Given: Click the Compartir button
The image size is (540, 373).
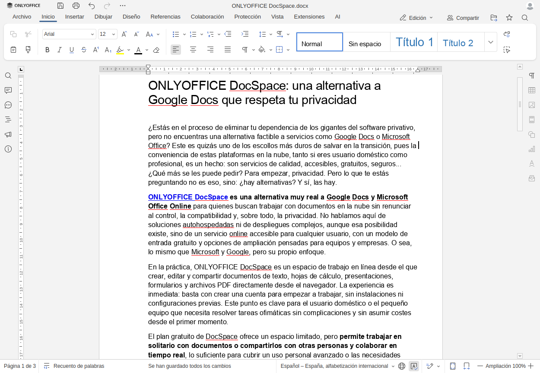Looking at the screenshot, I should click(x=463, y=18).
